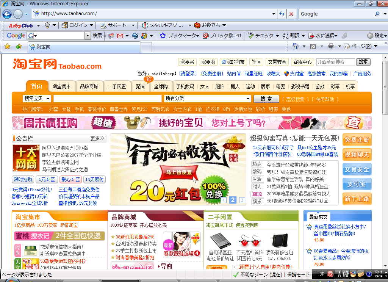Screen dimensions: 388x282
Task: Click the send to (次に送信) icon
Action: pos(311,36)
